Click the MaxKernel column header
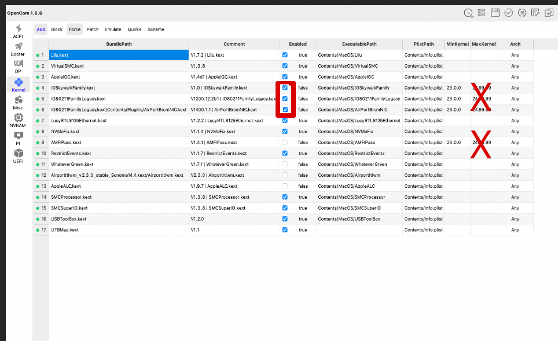 click(x=484, y=44)
